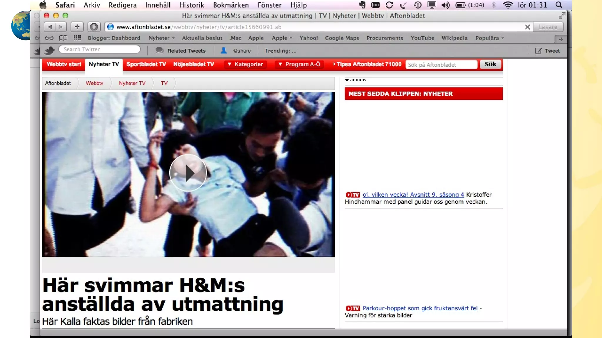Show bookmarks via open book icon
Screen dimensions: 602x338
[63, 38]
